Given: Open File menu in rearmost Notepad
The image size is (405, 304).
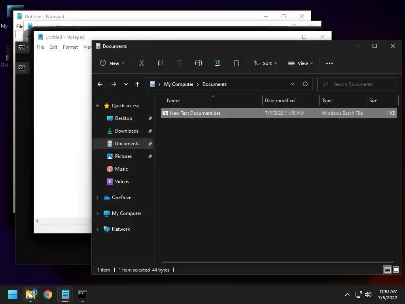Looking at the screenshot, I should [x=20, y=27].
